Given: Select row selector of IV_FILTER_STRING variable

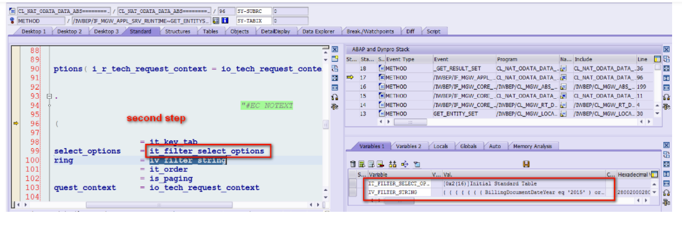Looking at the screenshot, I should coord(352,192).
